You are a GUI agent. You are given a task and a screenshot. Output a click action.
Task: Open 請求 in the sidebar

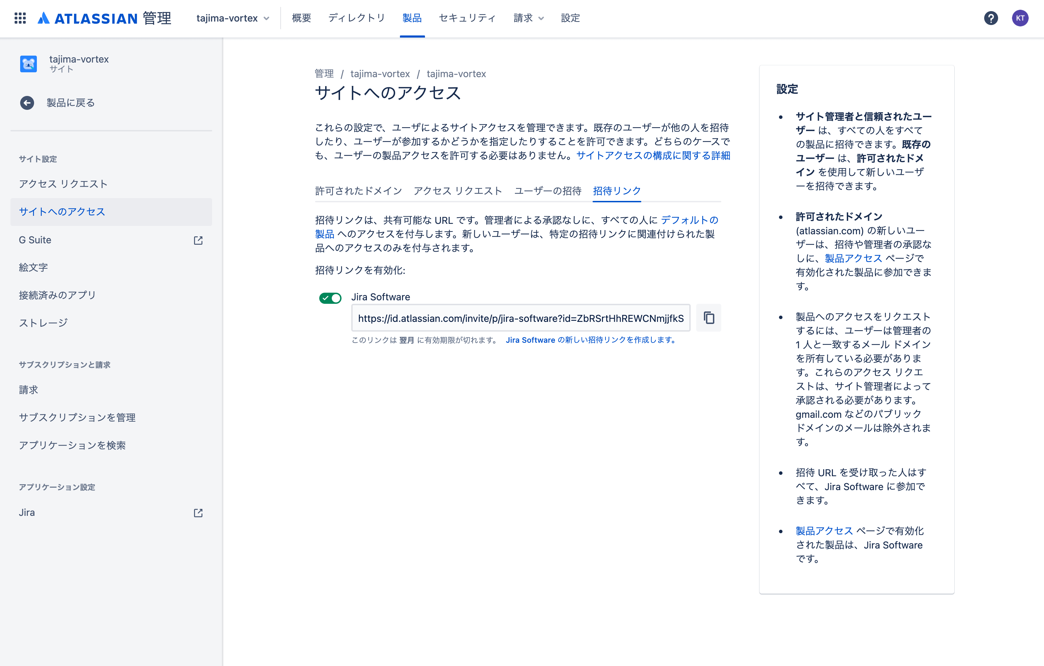point(111,390)
